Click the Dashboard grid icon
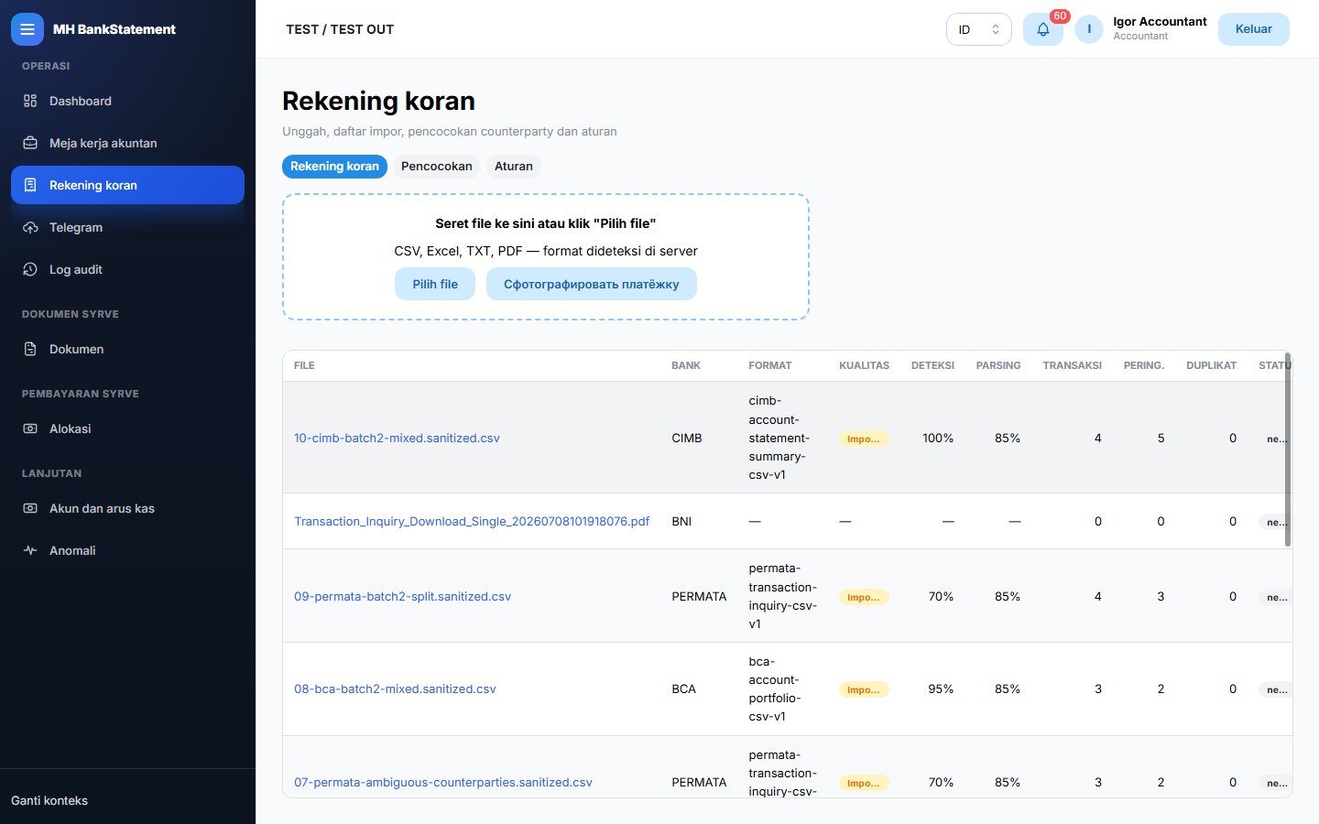The image size is (1319, 824). point(30,101)
